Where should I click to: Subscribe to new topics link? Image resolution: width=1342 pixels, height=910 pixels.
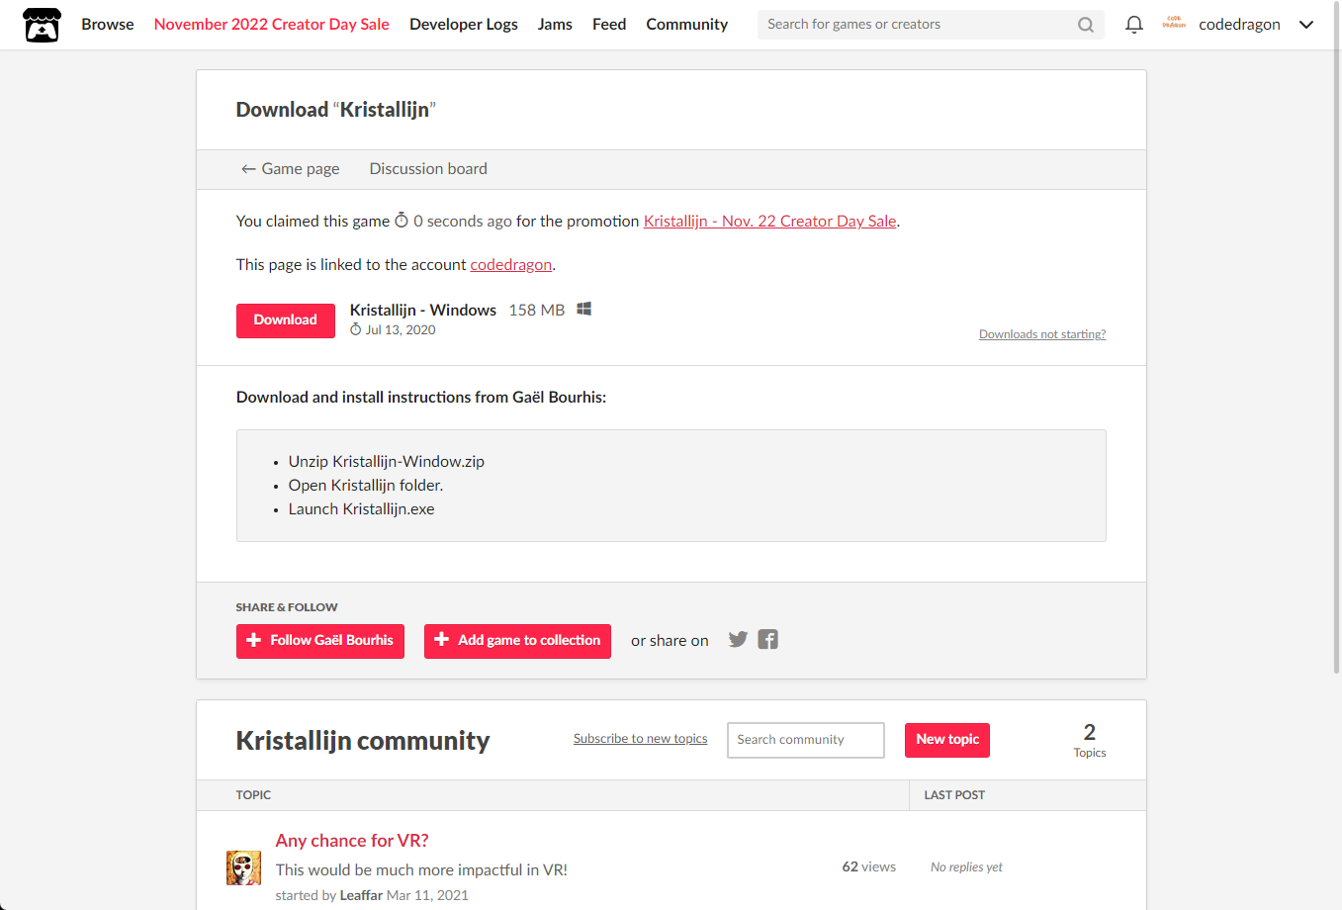641,739
